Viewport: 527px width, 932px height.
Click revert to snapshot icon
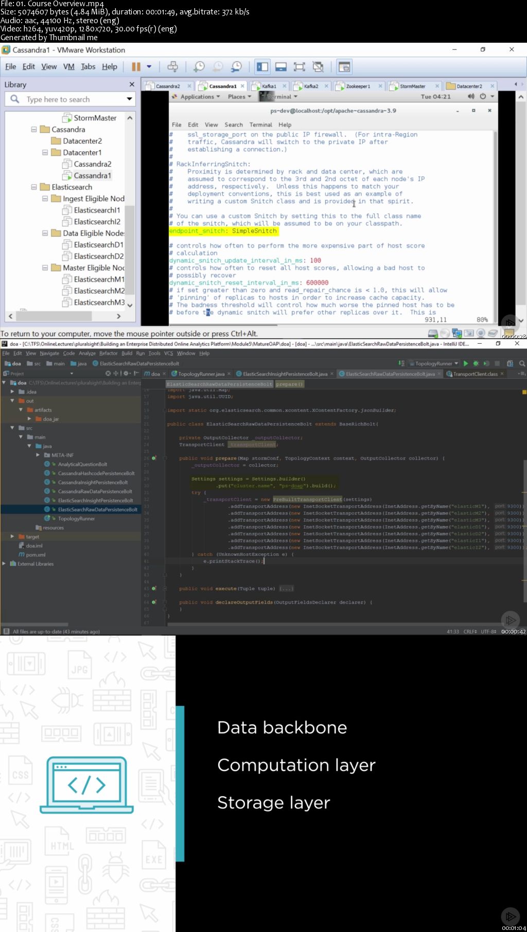coord(218,66)
